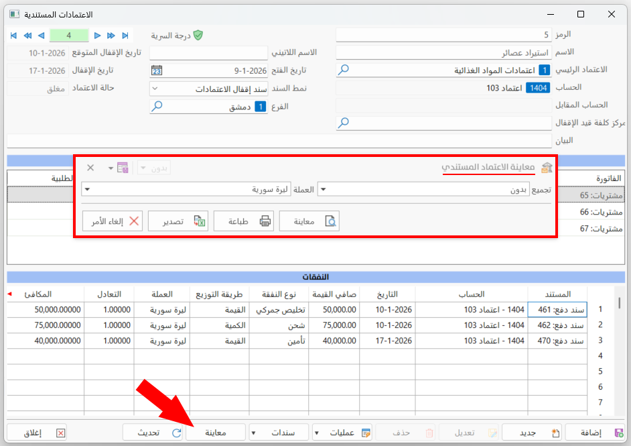The width and height of the screenshot is (631, 446).
Task: Click the تحديث refresh button
Action: [153, 433]
